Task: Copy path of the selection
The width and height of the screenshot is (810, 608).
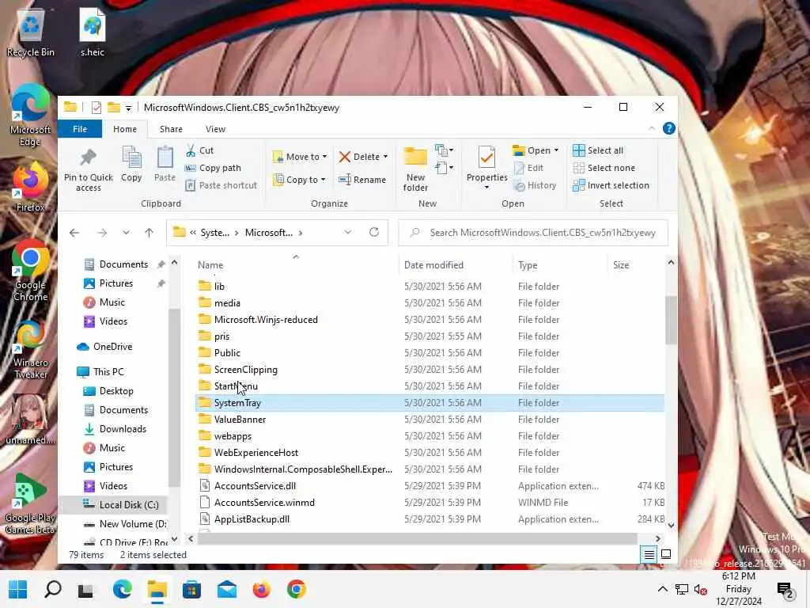Action: click(213, 168)
